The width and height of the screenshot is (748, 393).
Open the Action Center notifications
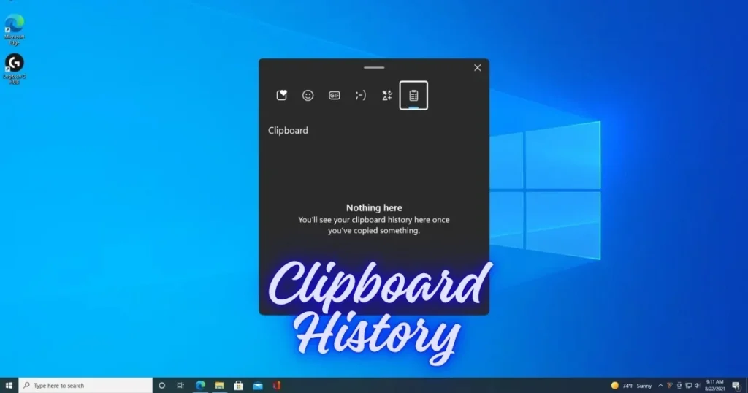[x=736, y=386]
